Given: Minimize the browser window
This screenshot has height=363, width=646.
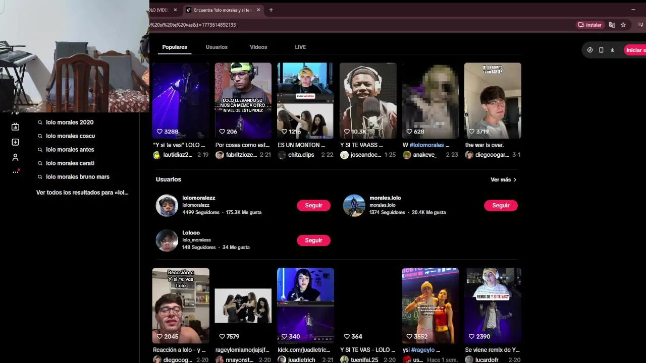Looking at the screenshot, I should (x=633, y=10).
